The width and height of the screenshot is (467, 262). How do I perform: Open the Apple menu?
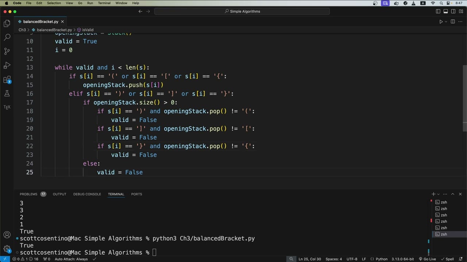tap(6, 3)
